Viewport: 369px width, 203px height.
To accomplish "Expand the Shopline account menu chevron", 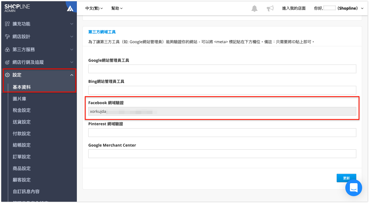I will click(x=362, y=8).
